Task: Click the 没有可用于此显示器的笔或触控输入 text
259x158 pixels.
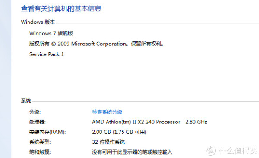Action: (x=132, y=152)
